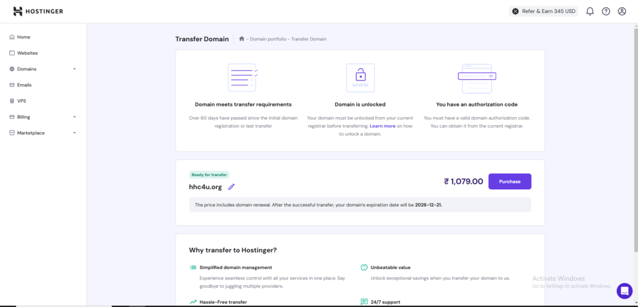
Task: Open Domain portfolio breadcrumb link
Action: 268,39
